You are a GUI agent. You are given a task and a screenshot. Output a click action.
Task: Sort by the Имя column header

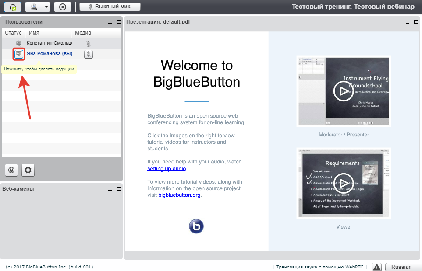(x=49, y=33)
